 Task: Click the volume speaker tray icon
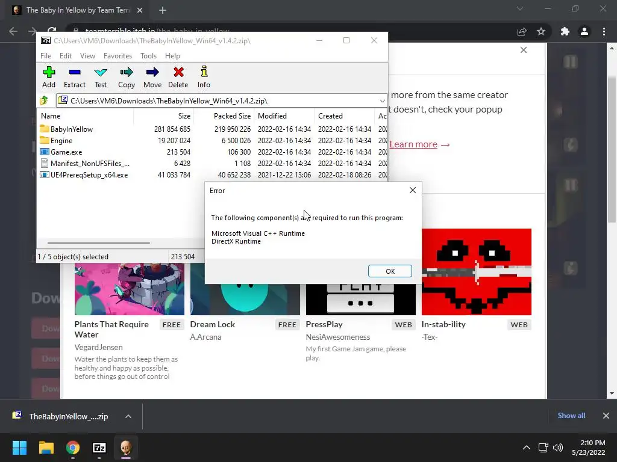(558, 448)
